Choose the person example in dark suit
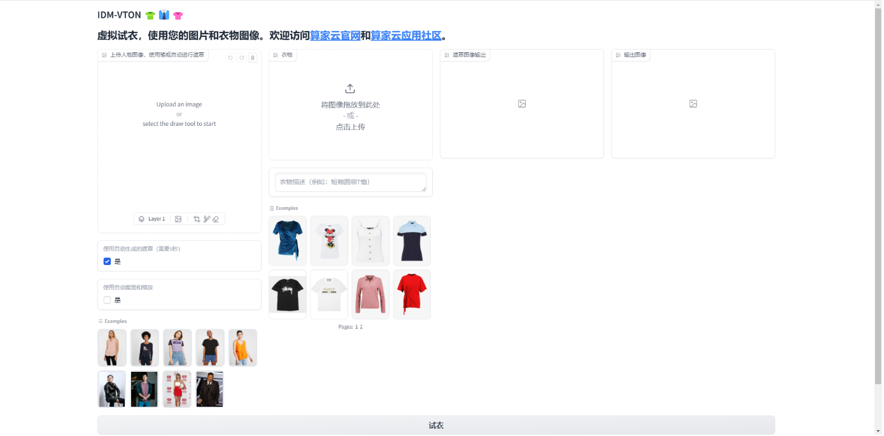884x436 pixels. point(210,389)
